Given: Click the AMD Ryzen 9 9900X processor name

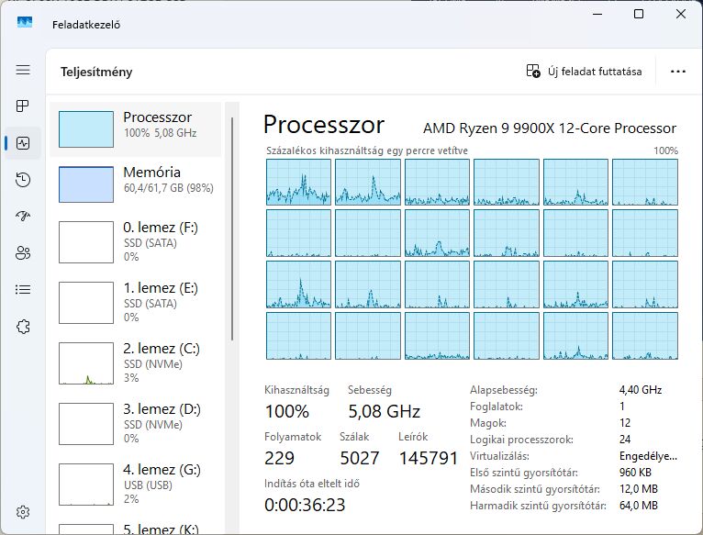Looking at the screenshot, I should [550, 128].
